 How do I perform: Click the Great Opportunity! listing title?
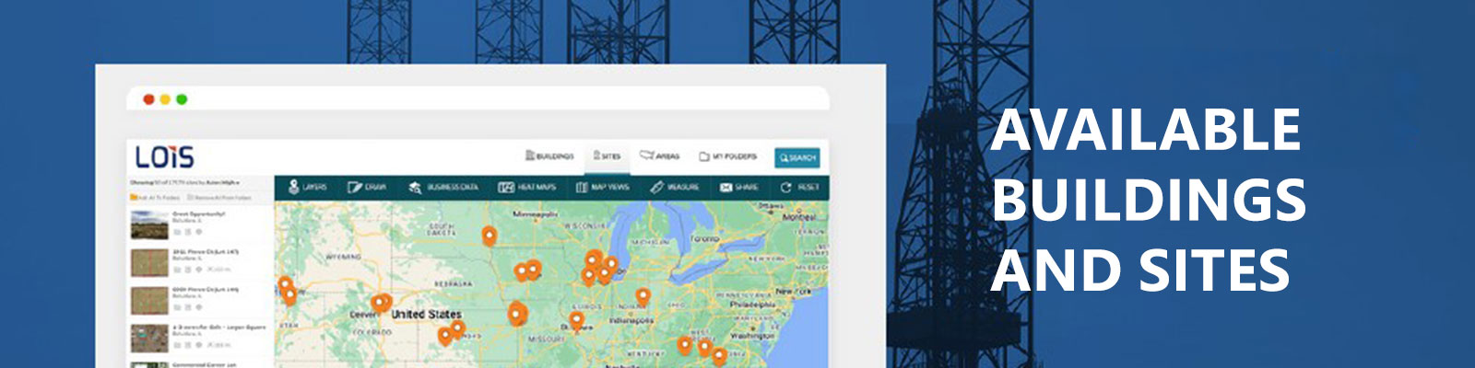tap(198, 214)
